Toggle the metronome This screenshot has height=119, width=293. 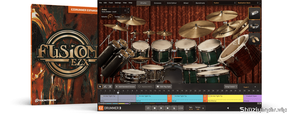(174, 108)
